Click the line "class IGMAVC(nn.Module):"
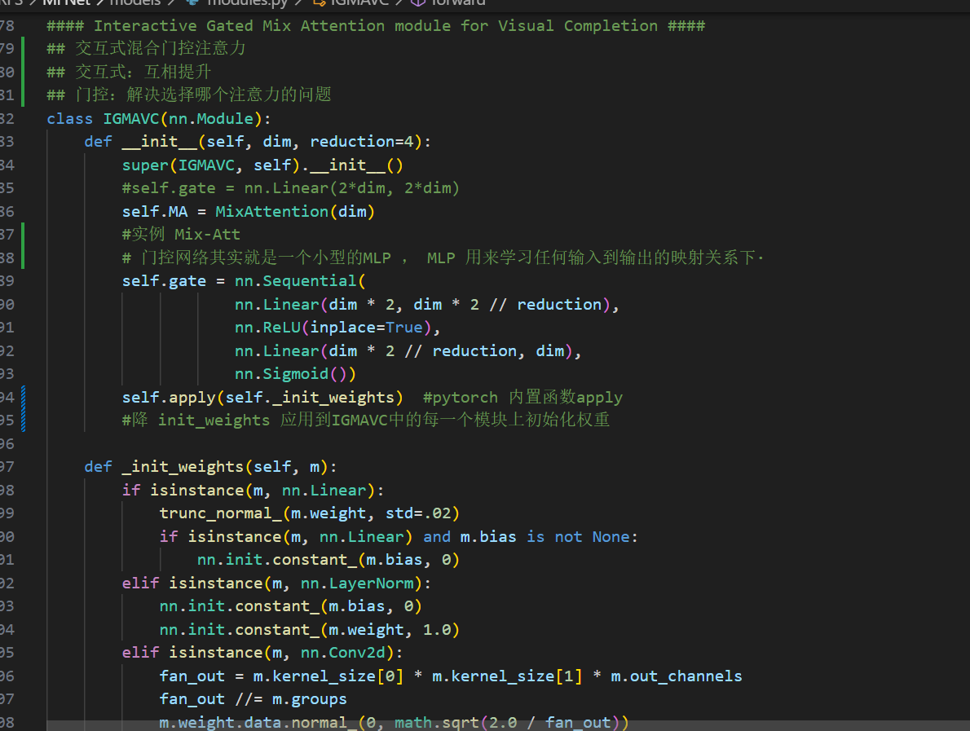The width and height of the screenshot is (970, 731). point(159,119)
